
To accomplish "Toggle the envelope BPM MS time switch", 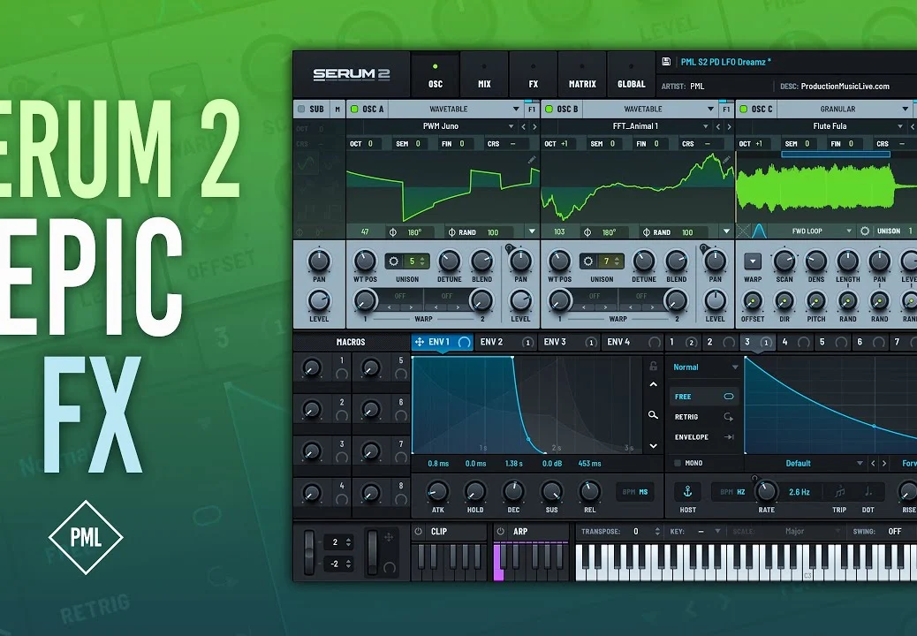I will tap(635, 492).
